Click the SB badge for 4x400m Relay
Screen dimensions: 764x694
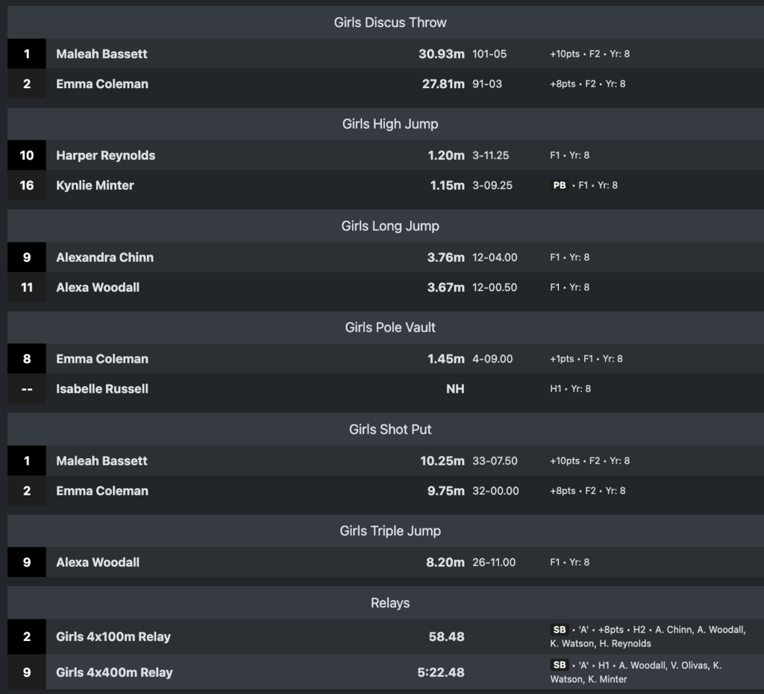560,665
